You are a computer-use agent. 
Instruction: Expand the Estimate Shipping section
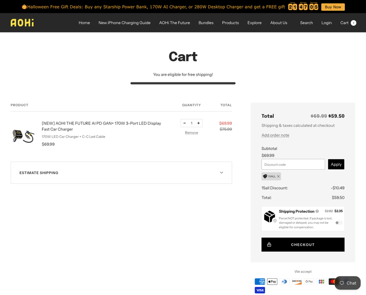coord(121,173)
